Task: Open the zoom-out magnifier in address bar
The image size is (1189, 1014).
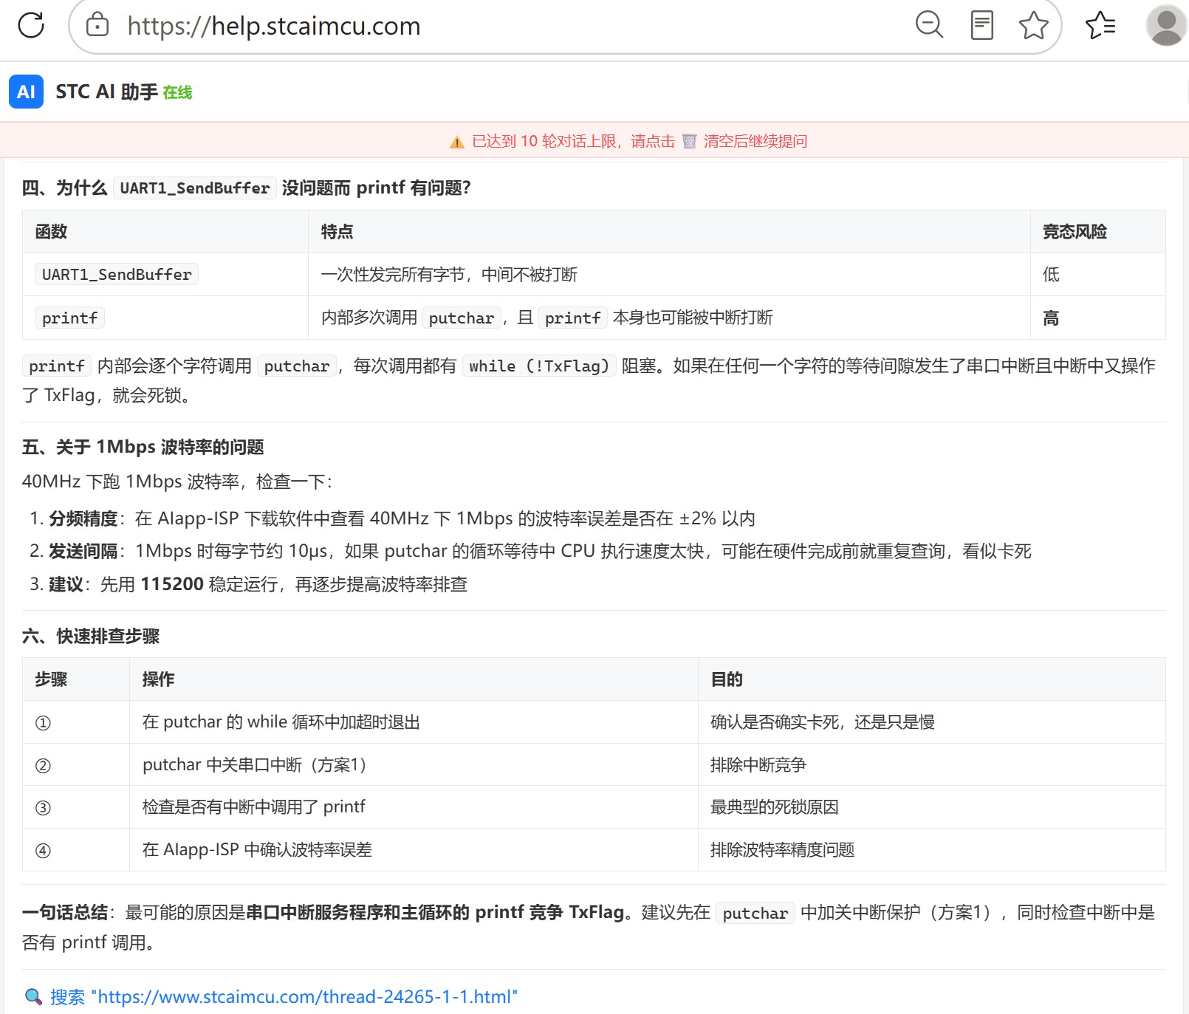Action: click(929, 25)
